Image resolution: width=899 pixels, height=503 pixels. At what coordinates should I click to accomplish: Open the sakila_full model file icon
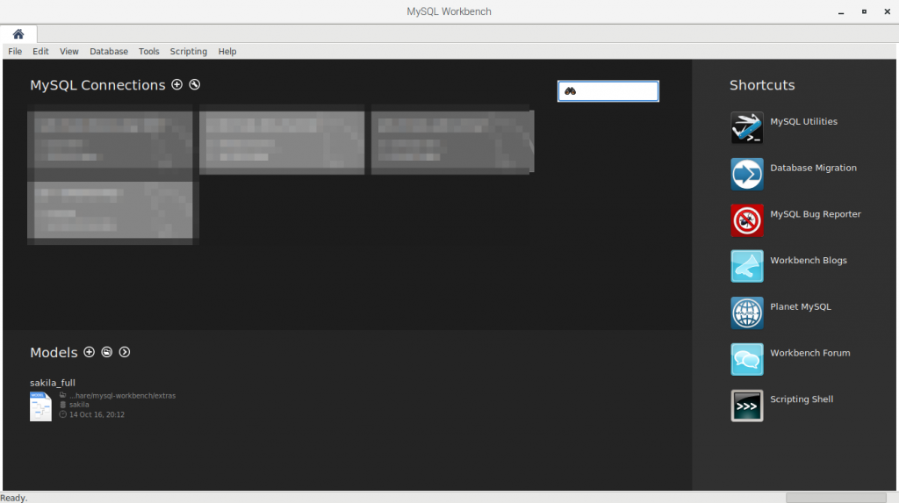coord(40,406)
